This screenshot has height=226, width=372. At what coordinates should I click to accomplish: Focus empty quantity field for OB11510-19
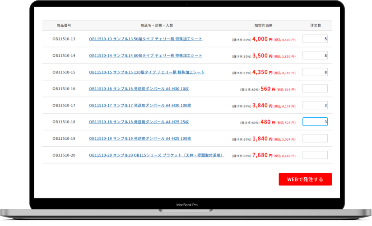tap(315, 138)
